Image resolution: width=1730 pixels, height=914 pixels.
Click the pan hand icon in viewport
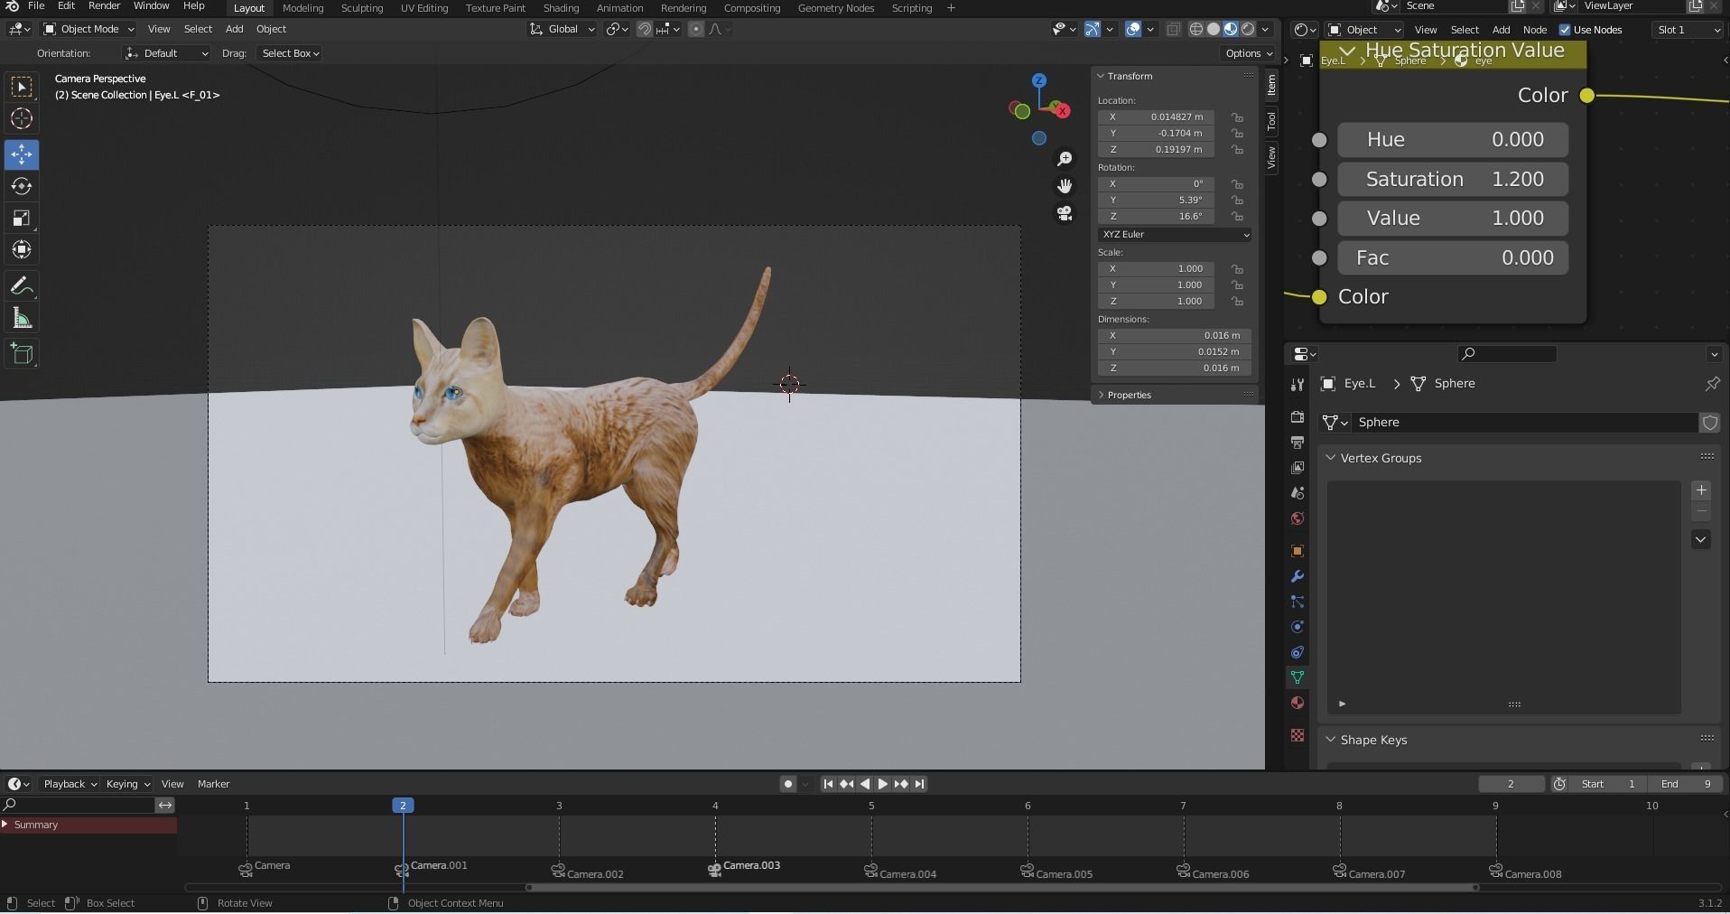click(x=1065, y=186)
